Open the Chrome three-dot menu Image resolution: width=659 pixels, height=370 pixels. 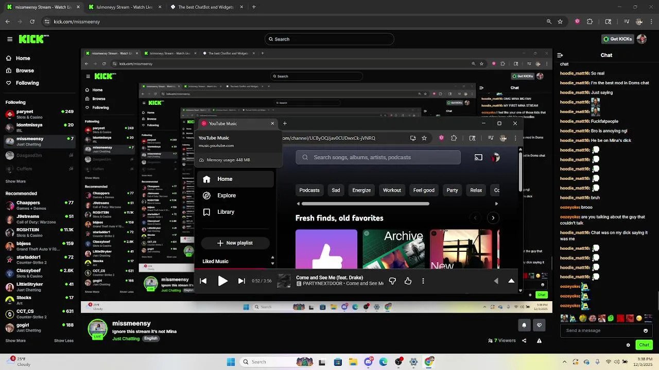[x=652, y=22]
